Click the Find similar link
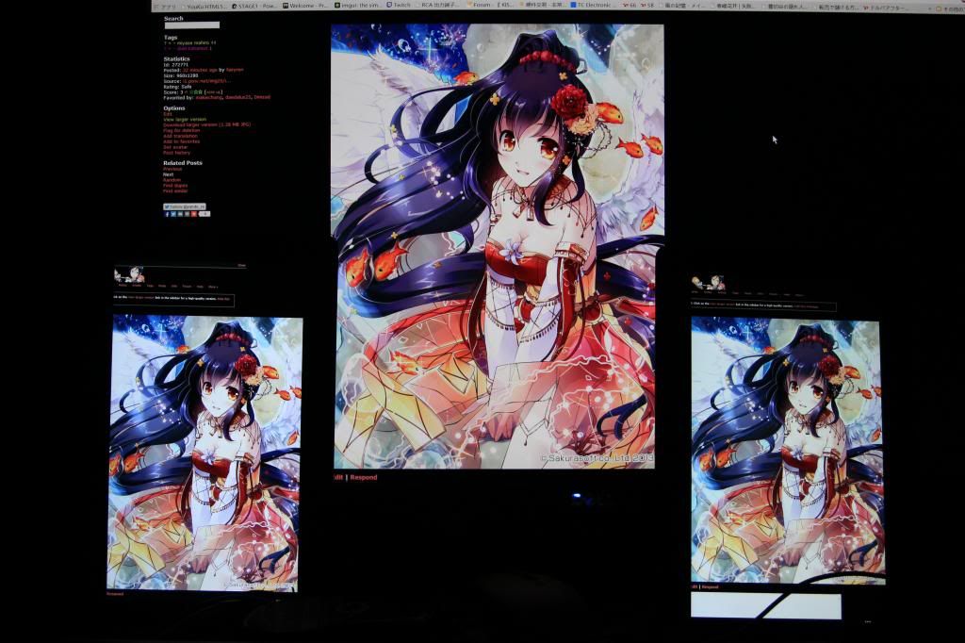 pos(175,191)
